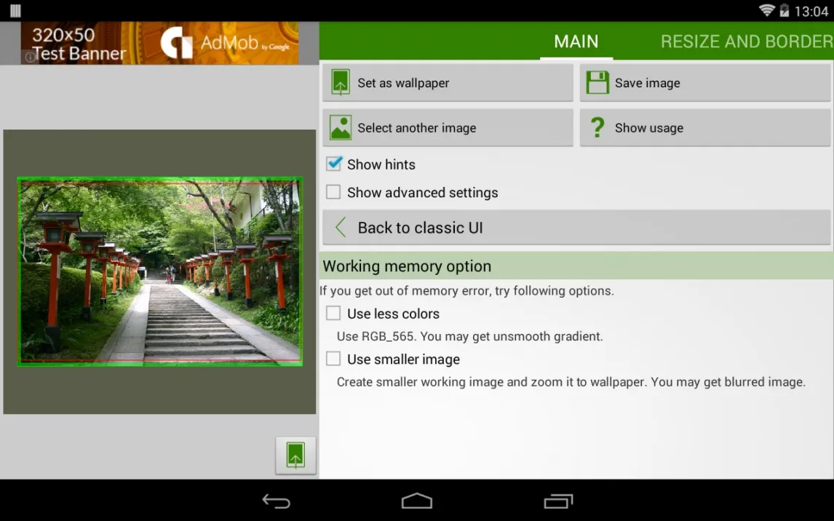Screen dimensions: 834x521
Task: Enable Show advanced settings checkbox
Action: point(333,192)
